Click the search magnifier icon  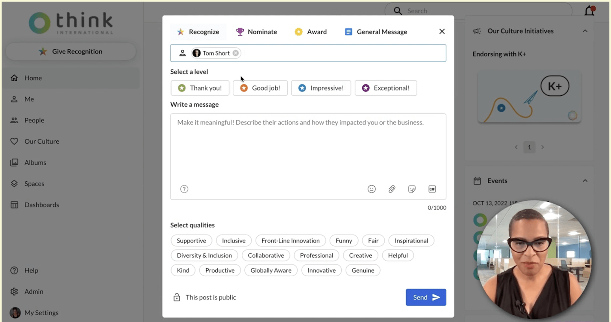point(398,11)
